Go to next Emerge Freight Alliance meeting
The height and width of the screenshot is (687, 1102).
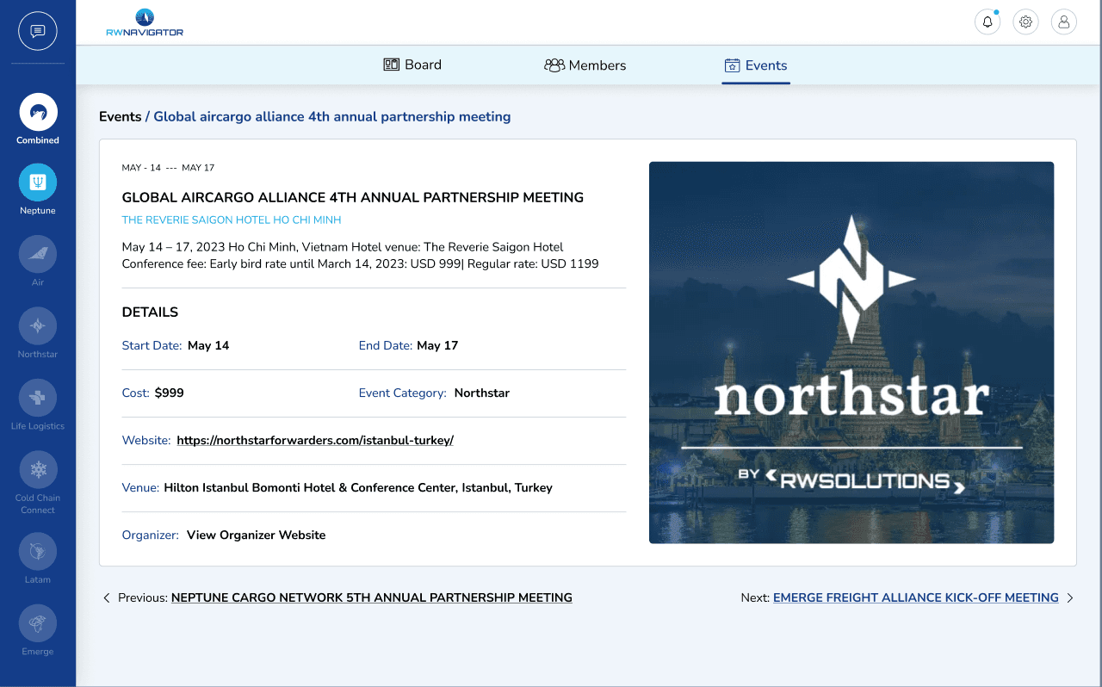(x=916, y=597)
